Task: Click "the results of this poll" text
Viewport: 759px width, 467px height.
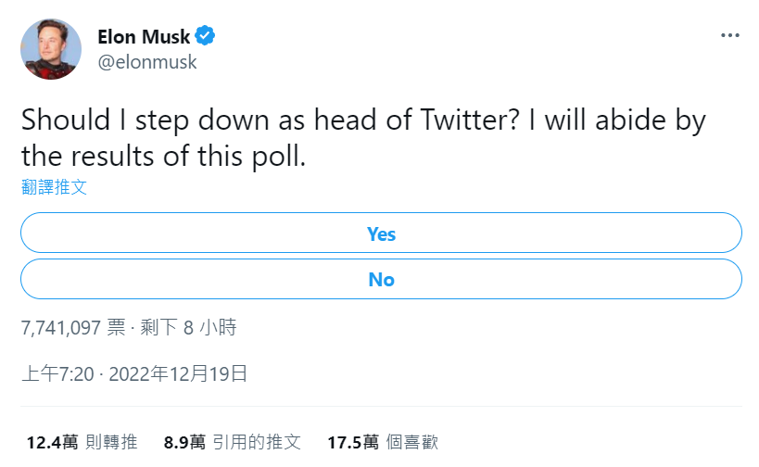Action: pyautogui.click(x=163, y=155)
